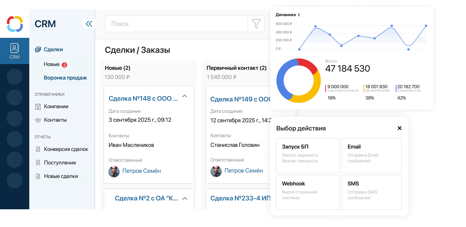Viewport: 466px width, 227px height.
Task: Collapse deal №2 card chevron
Action: [x=185, y=198]
